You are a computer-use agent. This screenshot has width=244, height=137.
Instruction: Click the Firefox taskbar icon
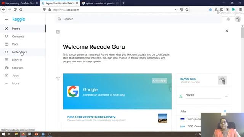pyautogui.click(x=23, y=134)
